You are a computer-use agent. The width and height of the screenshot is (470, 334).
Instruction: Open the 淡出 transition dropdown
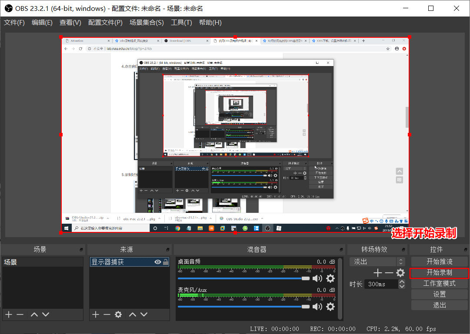pyautogui.click(x=377, y=261)
